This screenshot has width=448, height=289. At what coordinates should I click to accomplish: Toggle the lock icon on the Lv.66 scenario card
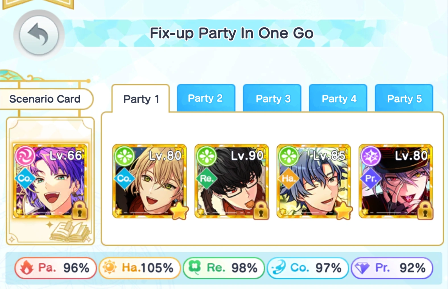(79, 210)
